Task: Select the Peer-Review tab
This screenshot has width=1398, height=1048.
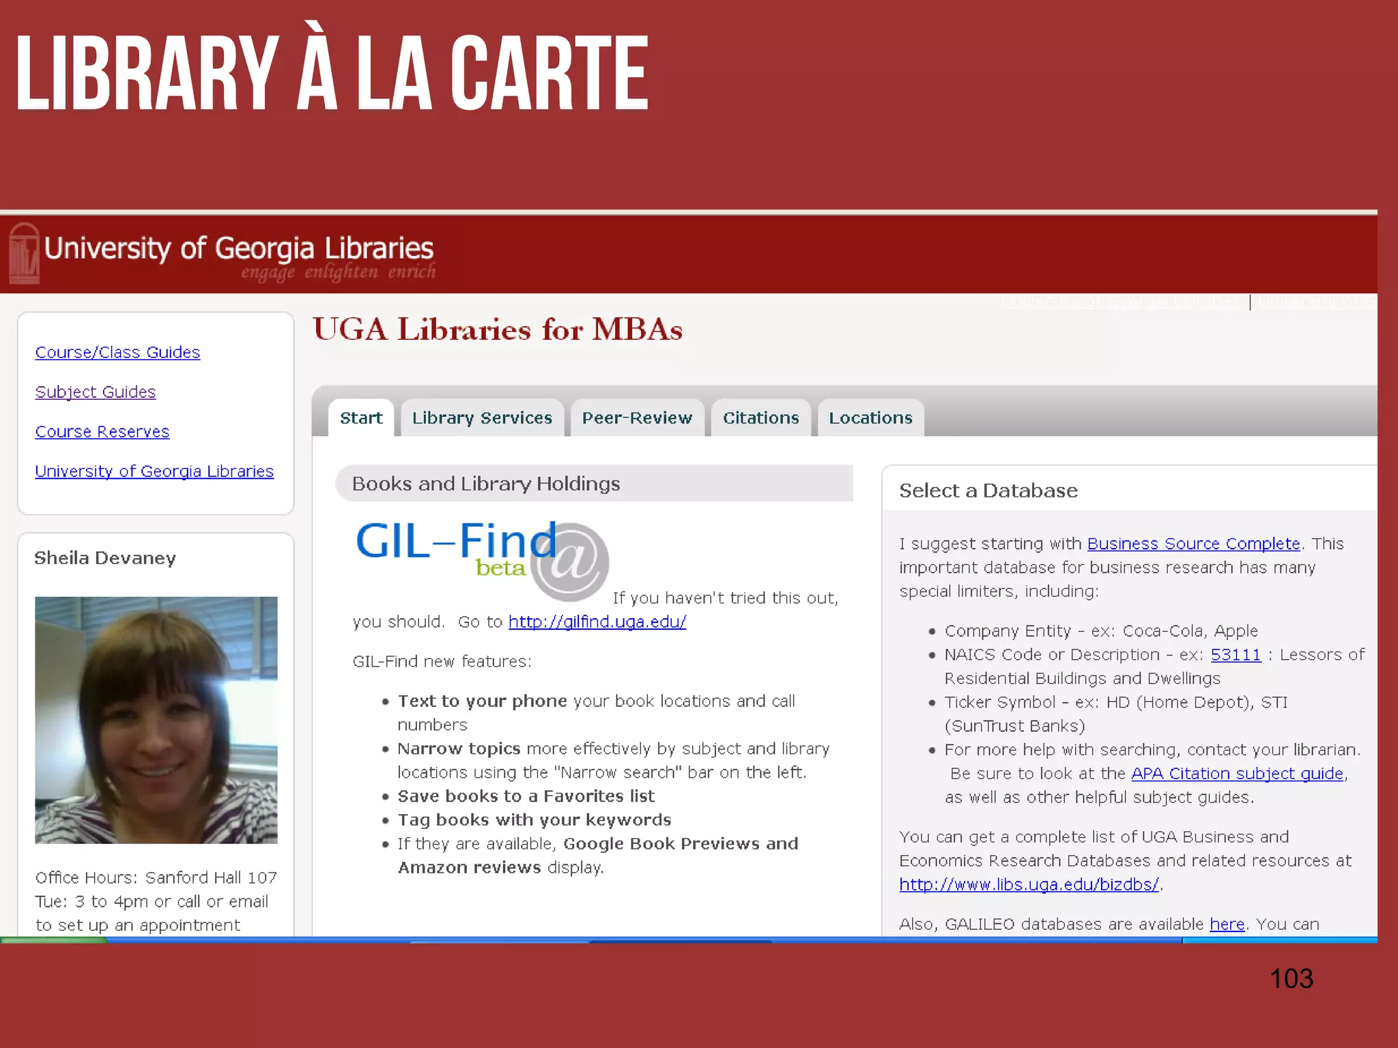Action: click(x=637, y=418)
